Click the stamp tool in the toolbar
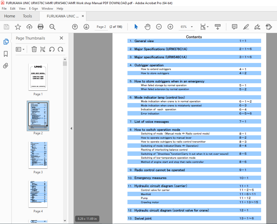The image size is (277, 224). coord(269,27)
